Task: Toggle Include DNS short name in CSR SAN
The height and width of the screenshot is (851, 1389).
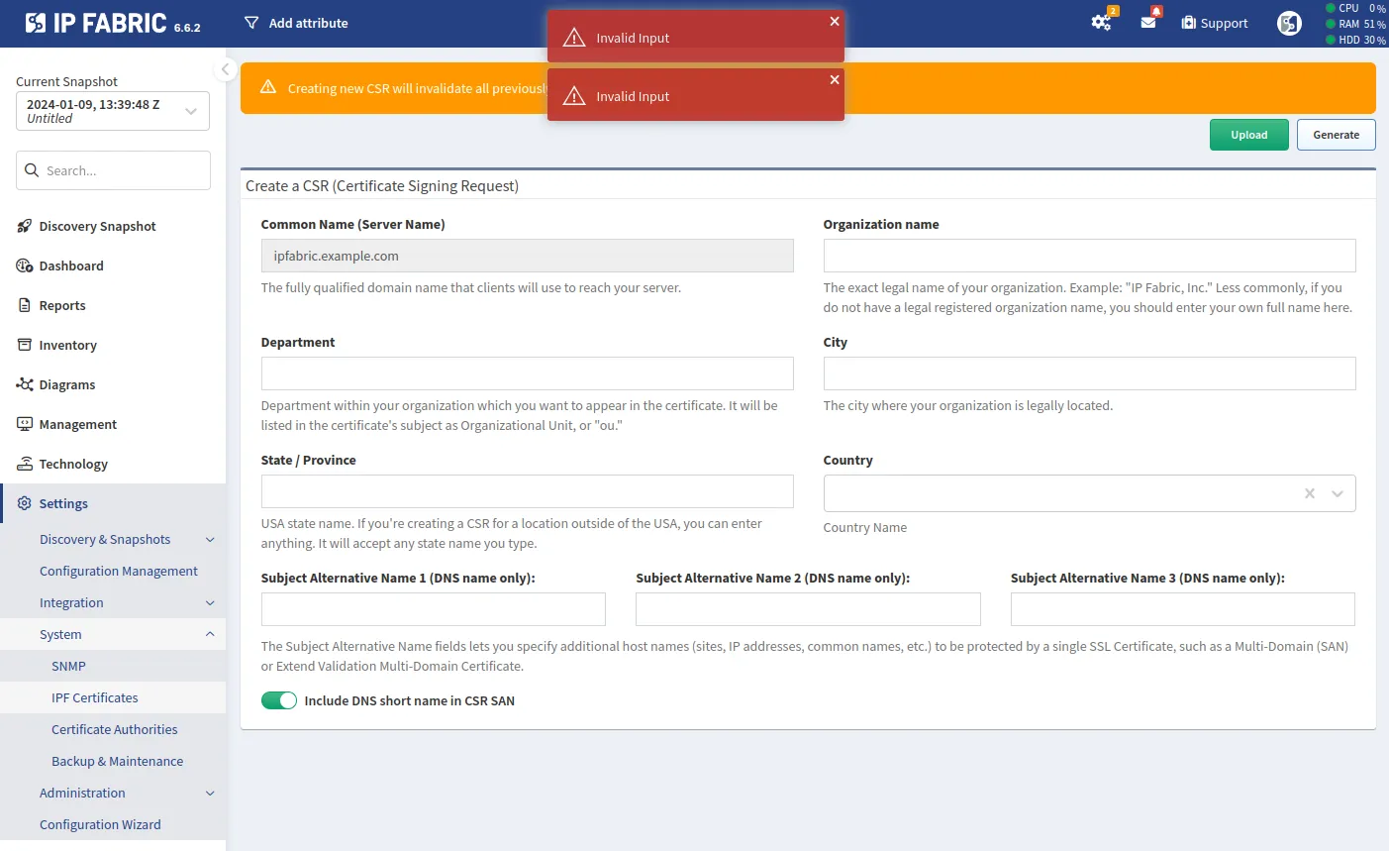Action: 279,700
